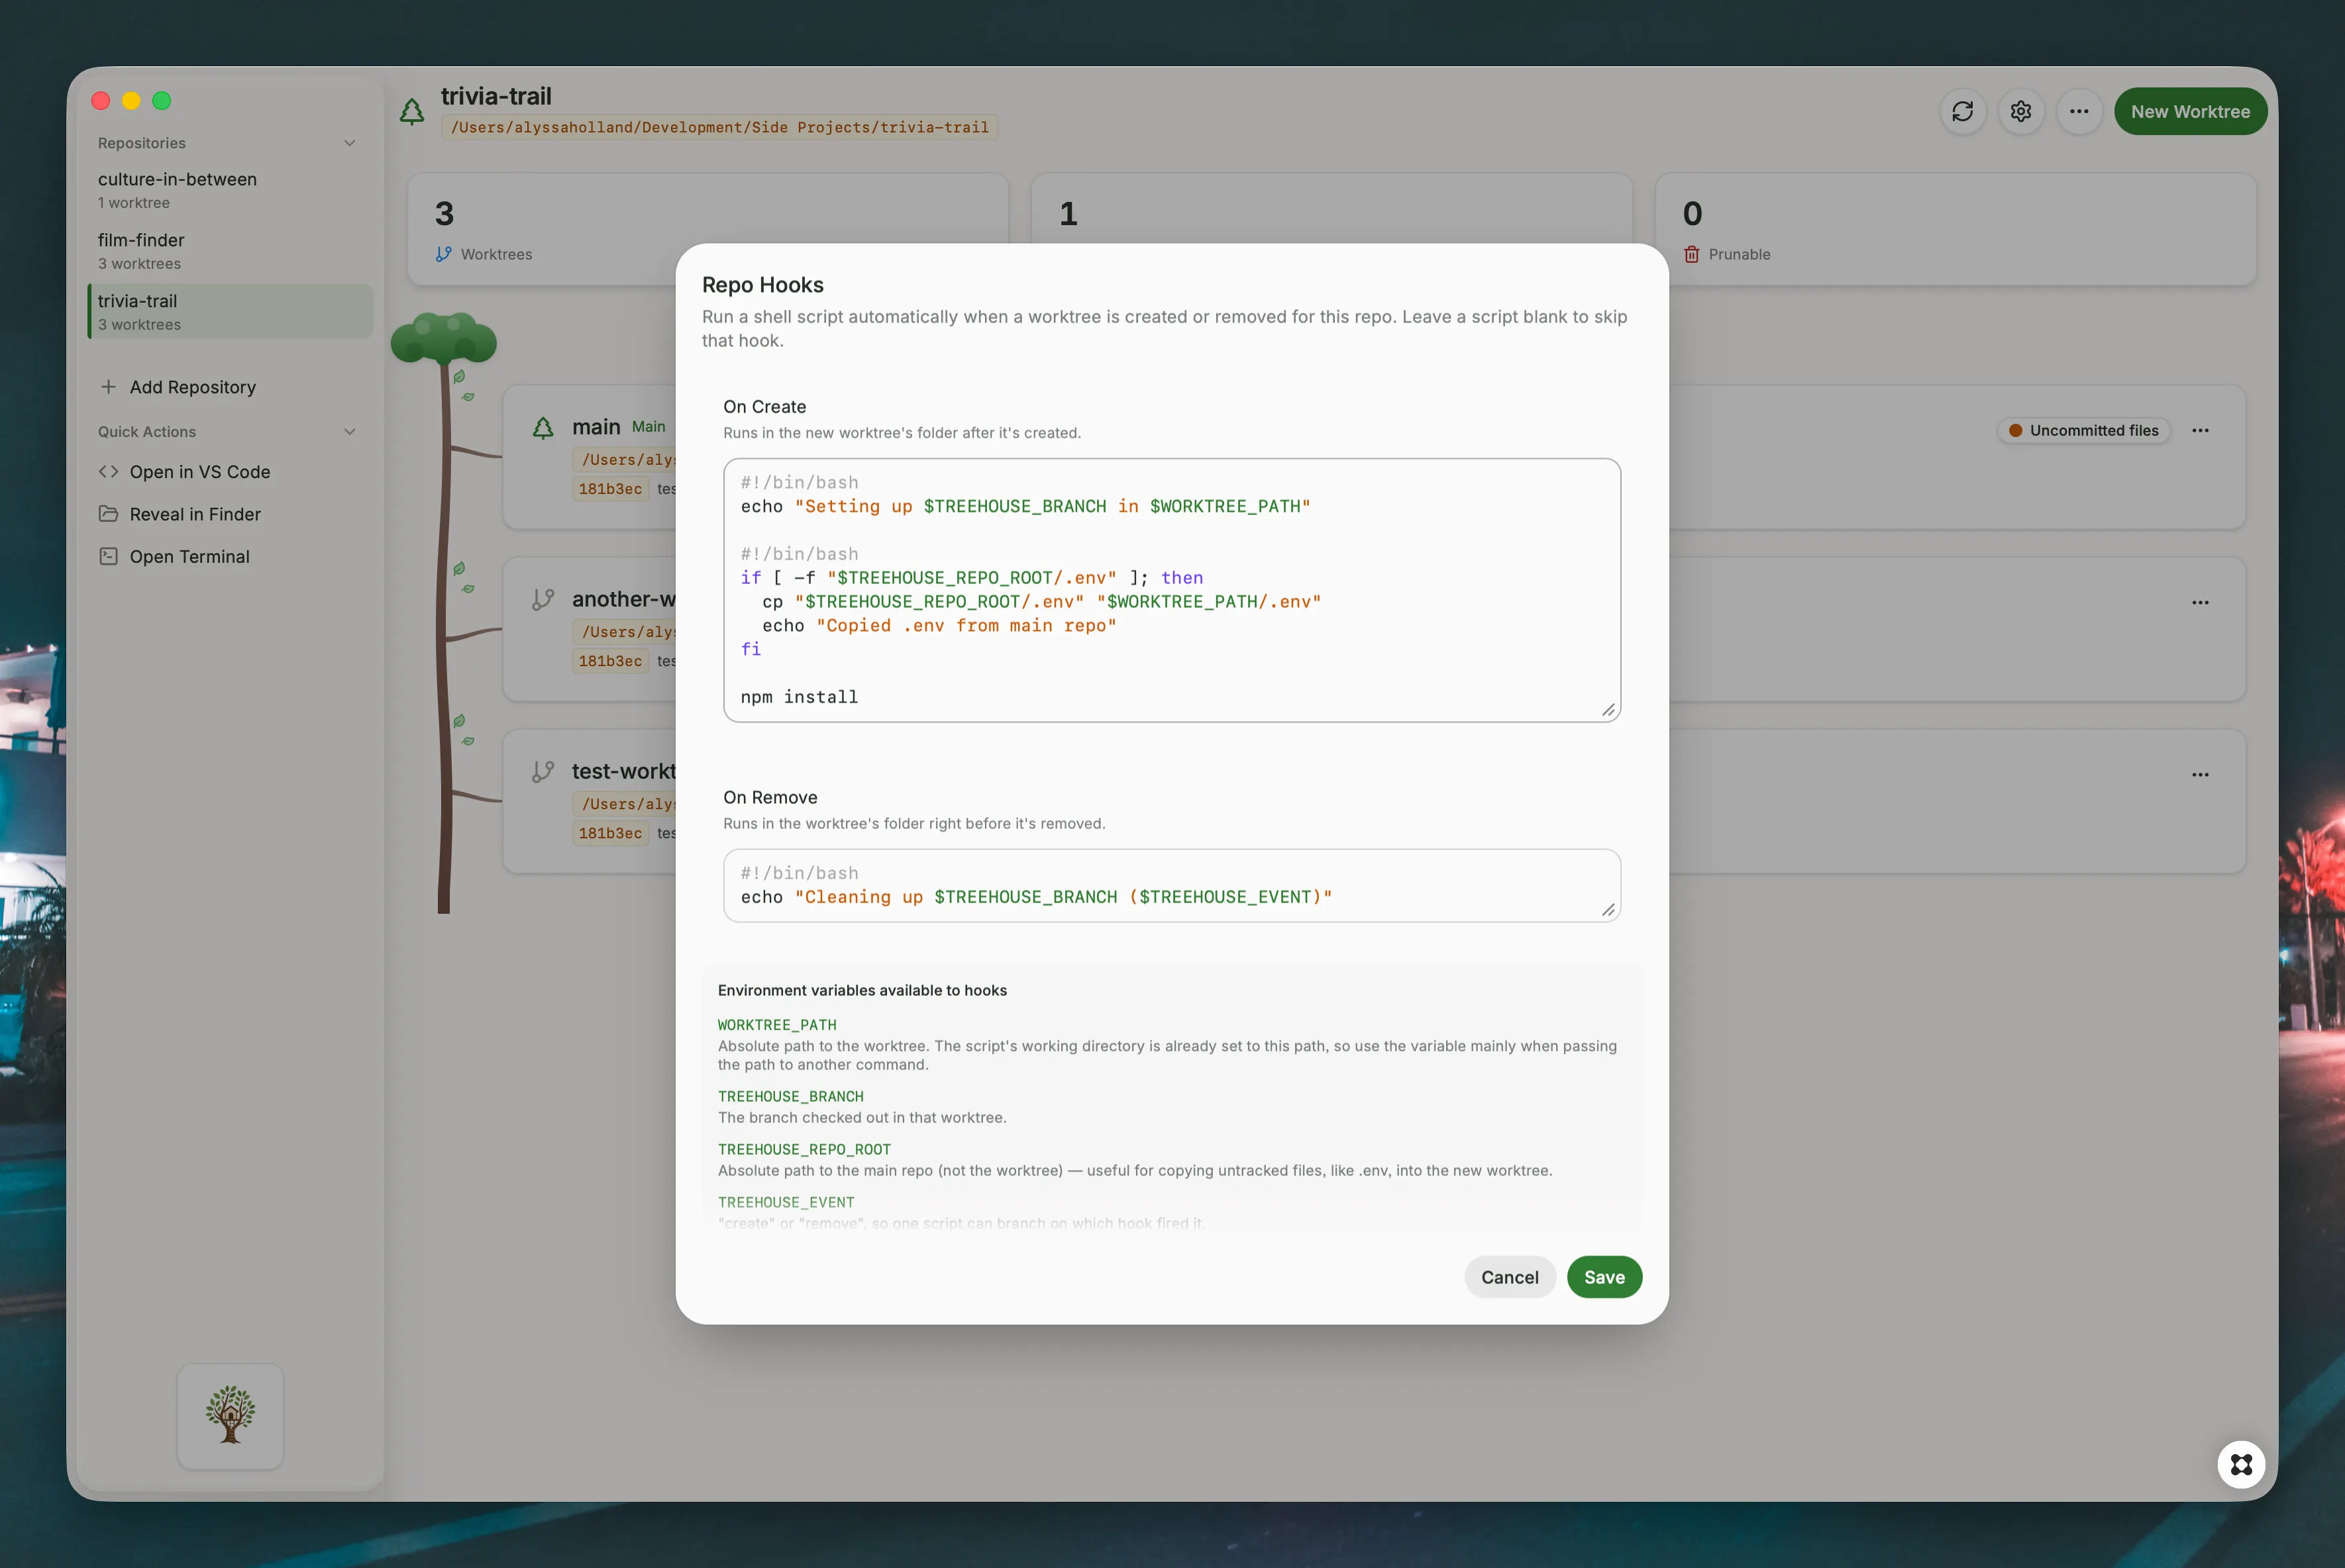The height and width of the screenshot is (1568, 2345).
Task: Open more options for another-w worktree row
Action: pos(2200,603)
